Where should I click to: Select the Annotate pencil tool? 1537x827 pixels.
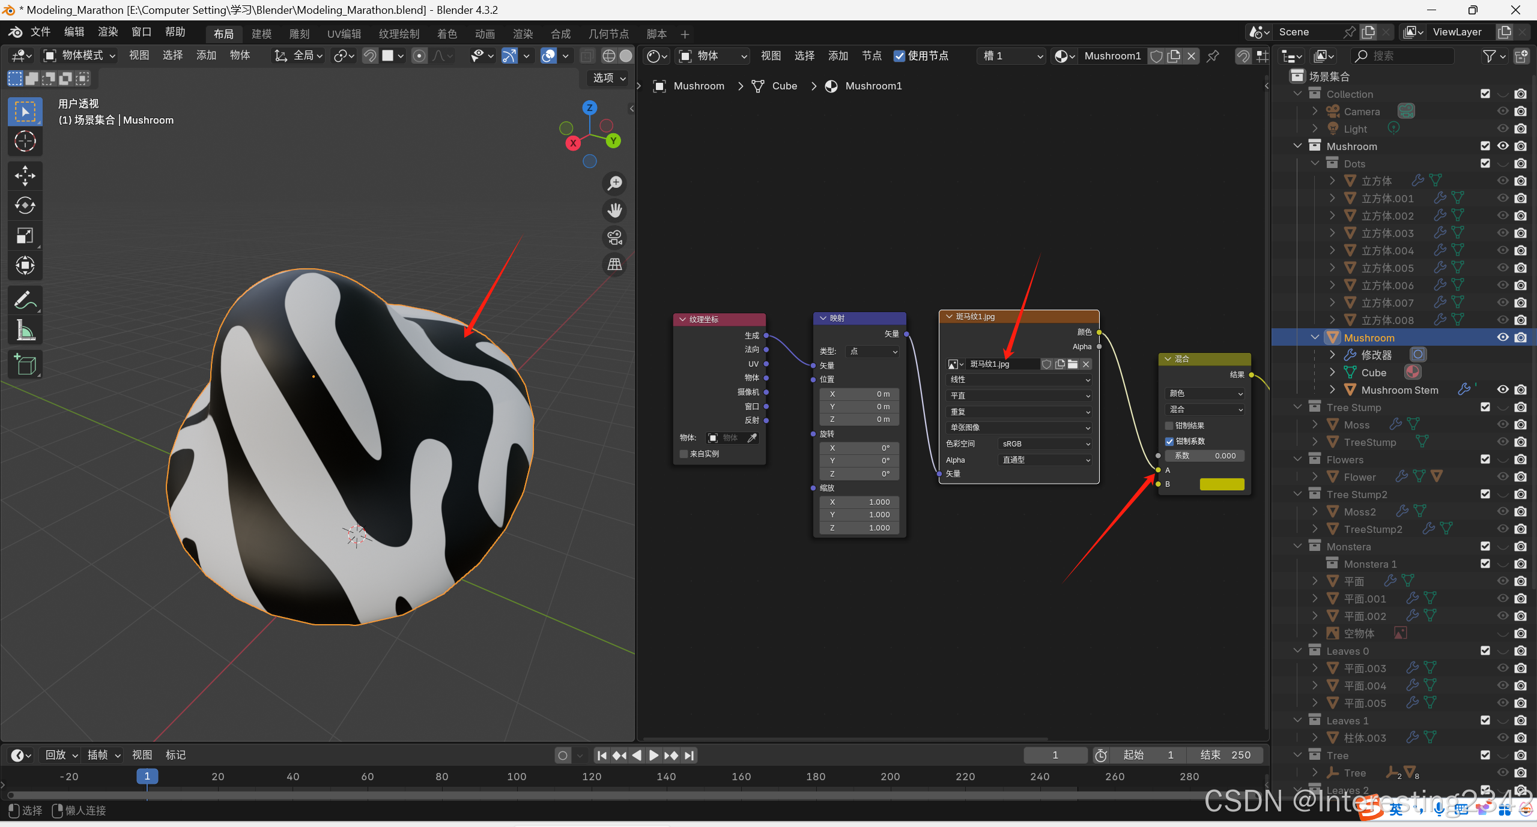25,300
